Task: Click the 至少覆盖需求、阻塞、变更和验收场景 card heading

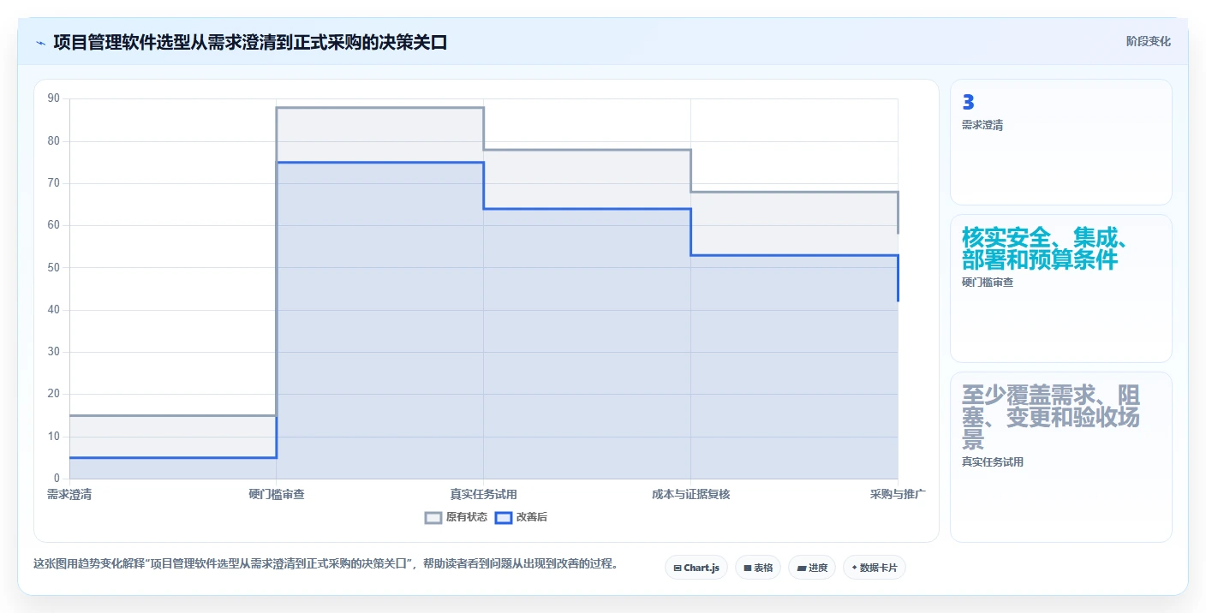Action: click(1051, 417)
